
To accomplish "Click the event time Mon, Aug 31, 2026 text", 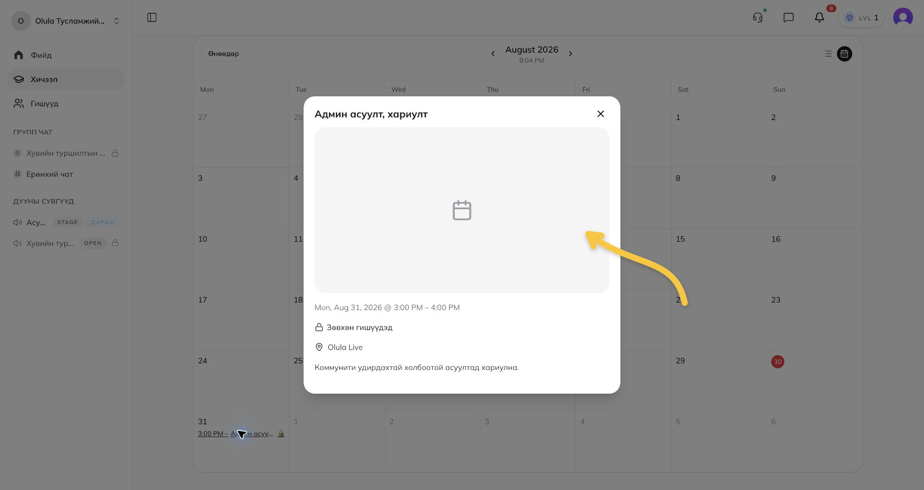I will pos(387,308).
